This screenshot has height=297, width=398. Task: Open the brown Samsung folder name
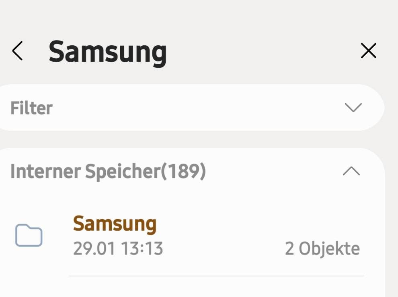pos(115,224)
